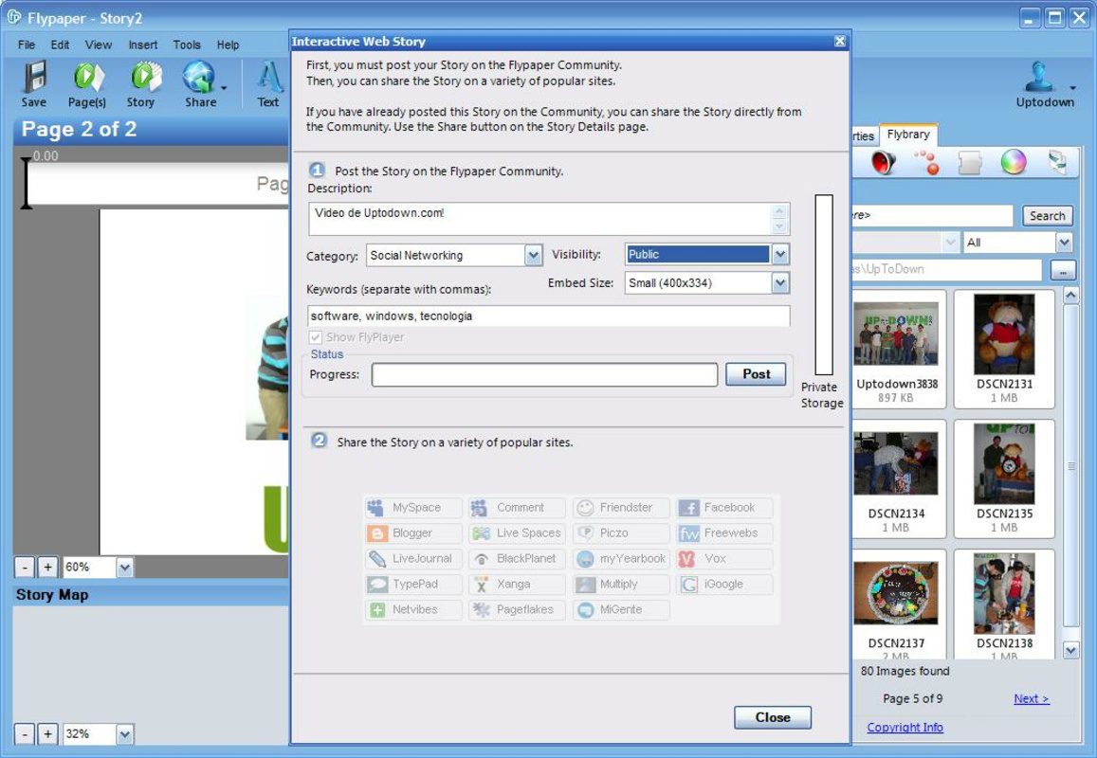Click the folder browse button
The width and height of the screenshot is (1097, 758).
pyautogui.click(x=1063, y=270)
